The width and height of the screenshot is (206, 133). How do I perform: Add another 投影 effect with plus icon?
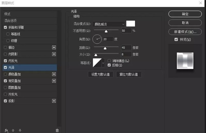54,101
